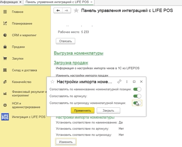Screen dimensions: 182x147
Task: Toggle Сопоставлять по артикулу switch
Action: click(137, 96)
